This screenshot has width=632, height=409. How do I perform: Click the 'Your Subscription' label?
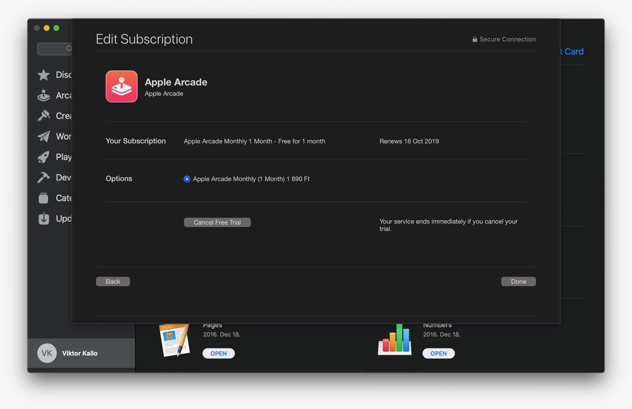coord(135,141)
